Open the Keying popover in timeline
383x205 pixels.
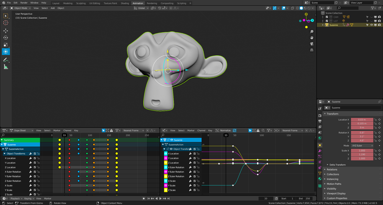(x=29, y=198)
